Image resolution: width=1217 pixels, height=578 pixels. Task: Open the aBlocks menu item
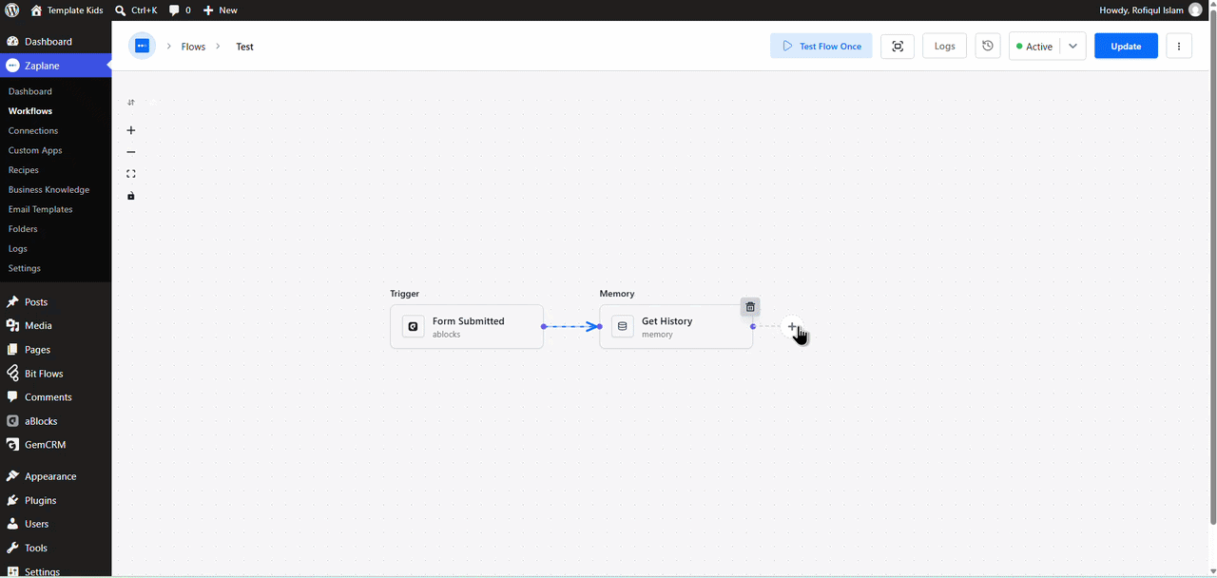coord(55,421)
